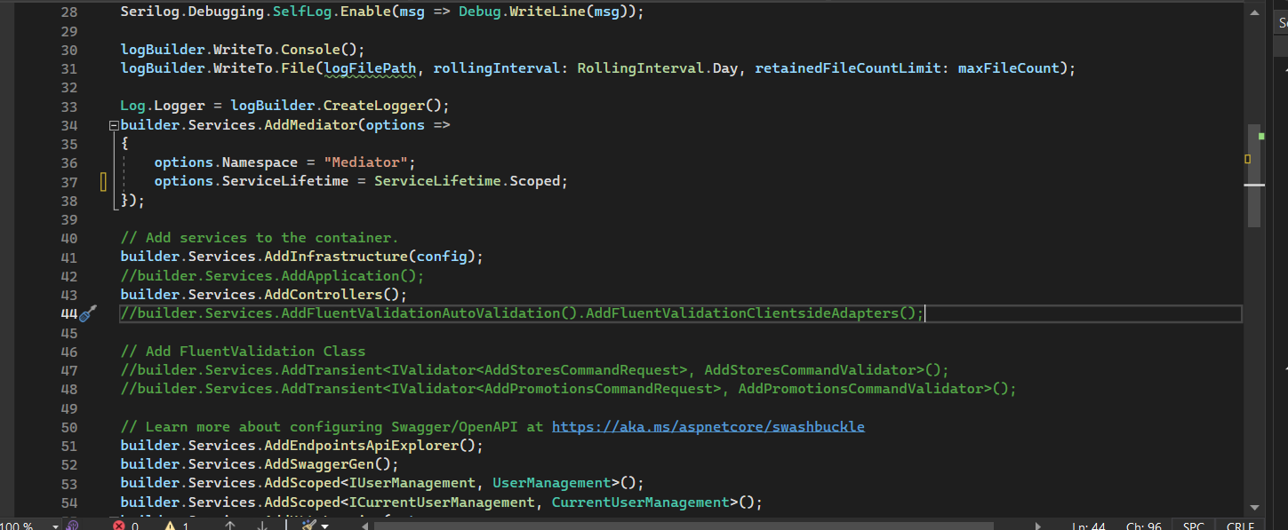Collapse the AddMediator lambda block on line 34
This screenshot has height=530, width=1288.
114,125
